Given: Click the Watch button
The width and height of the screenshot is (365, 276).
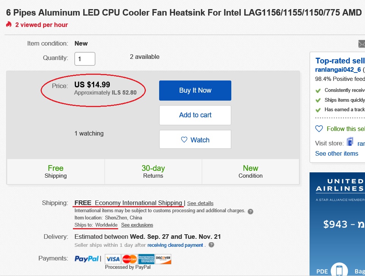Looking at the screenshot, I should [195, 139].
